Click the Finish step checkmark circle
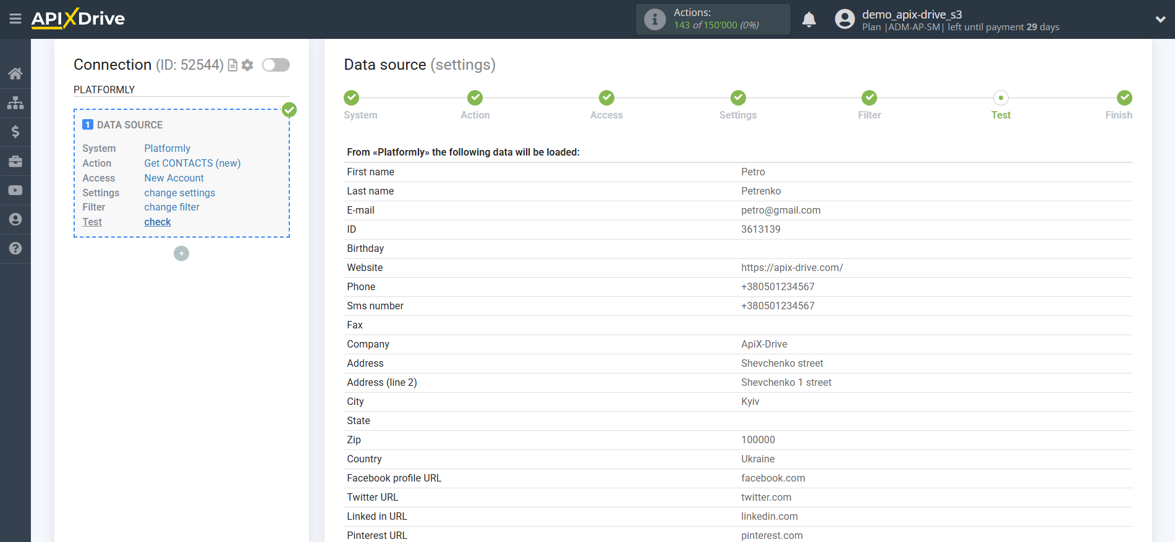This screenshot has height=542, width=1175. 1124,98
